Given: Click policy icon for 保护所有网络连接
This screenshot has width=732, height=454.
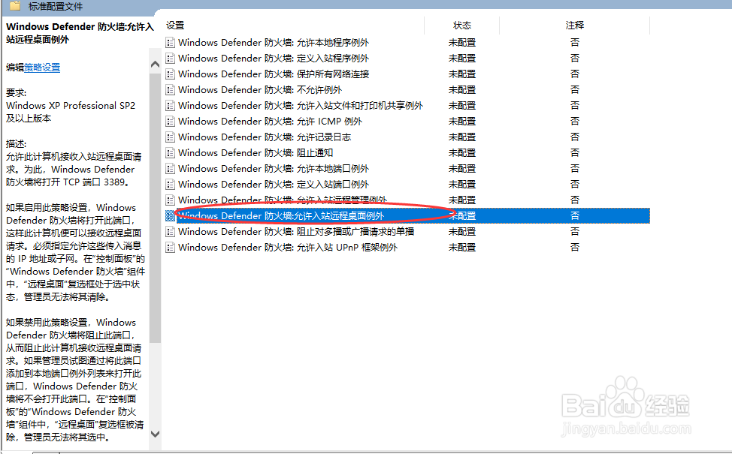Looking at the screenshot, I should (x=171, y=74).
